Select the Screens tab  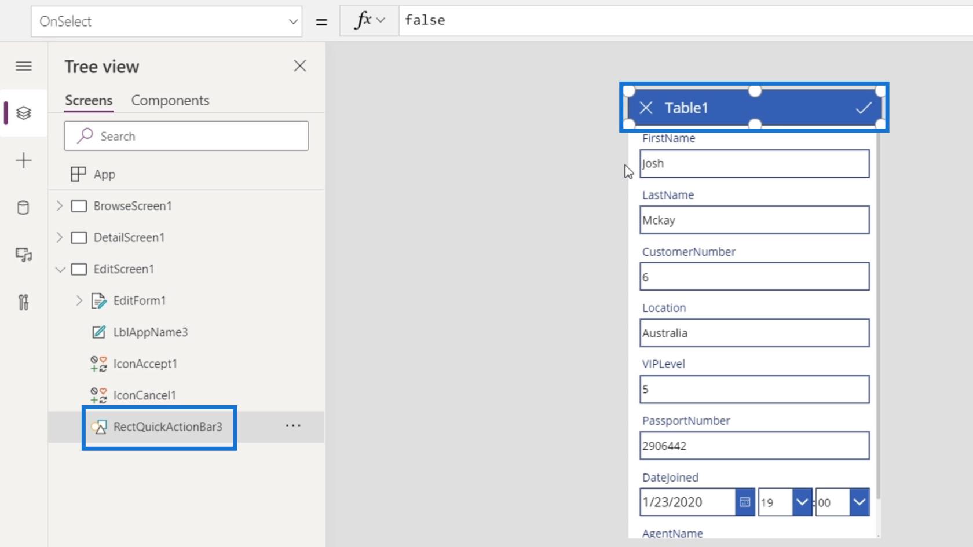89,100
